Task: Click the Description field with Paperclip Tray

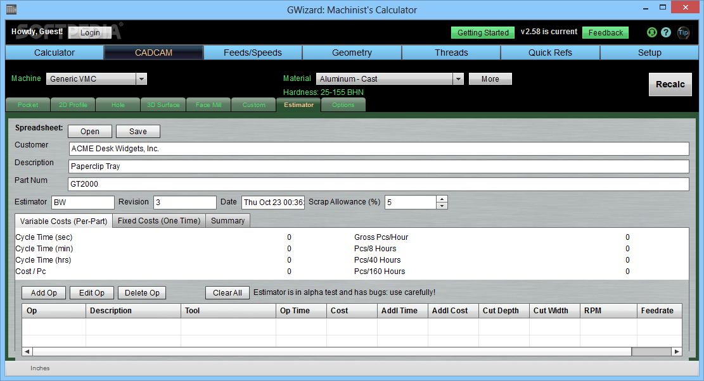Action: pyautogui.click(x=379, y=166)
